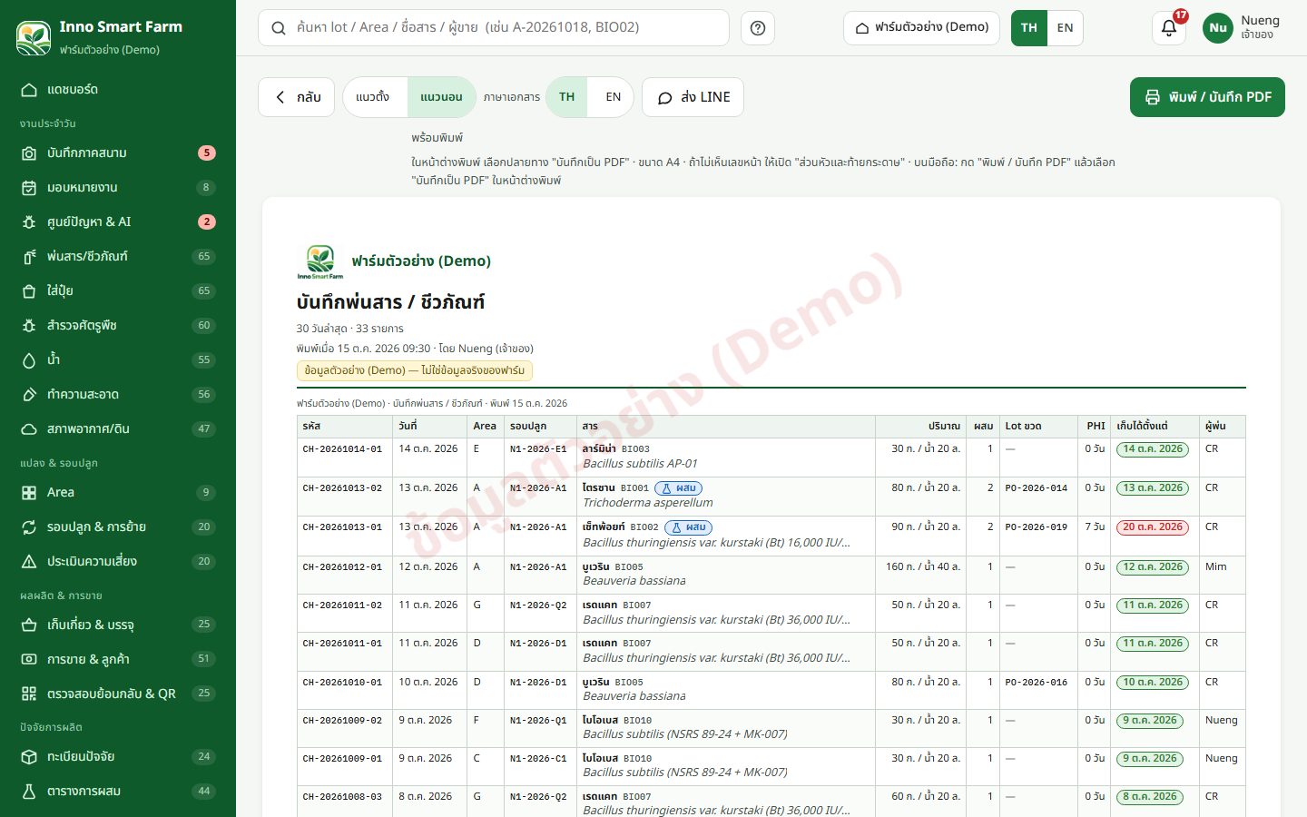Open แดชบอร์ด home icon in sidebar

29,90
